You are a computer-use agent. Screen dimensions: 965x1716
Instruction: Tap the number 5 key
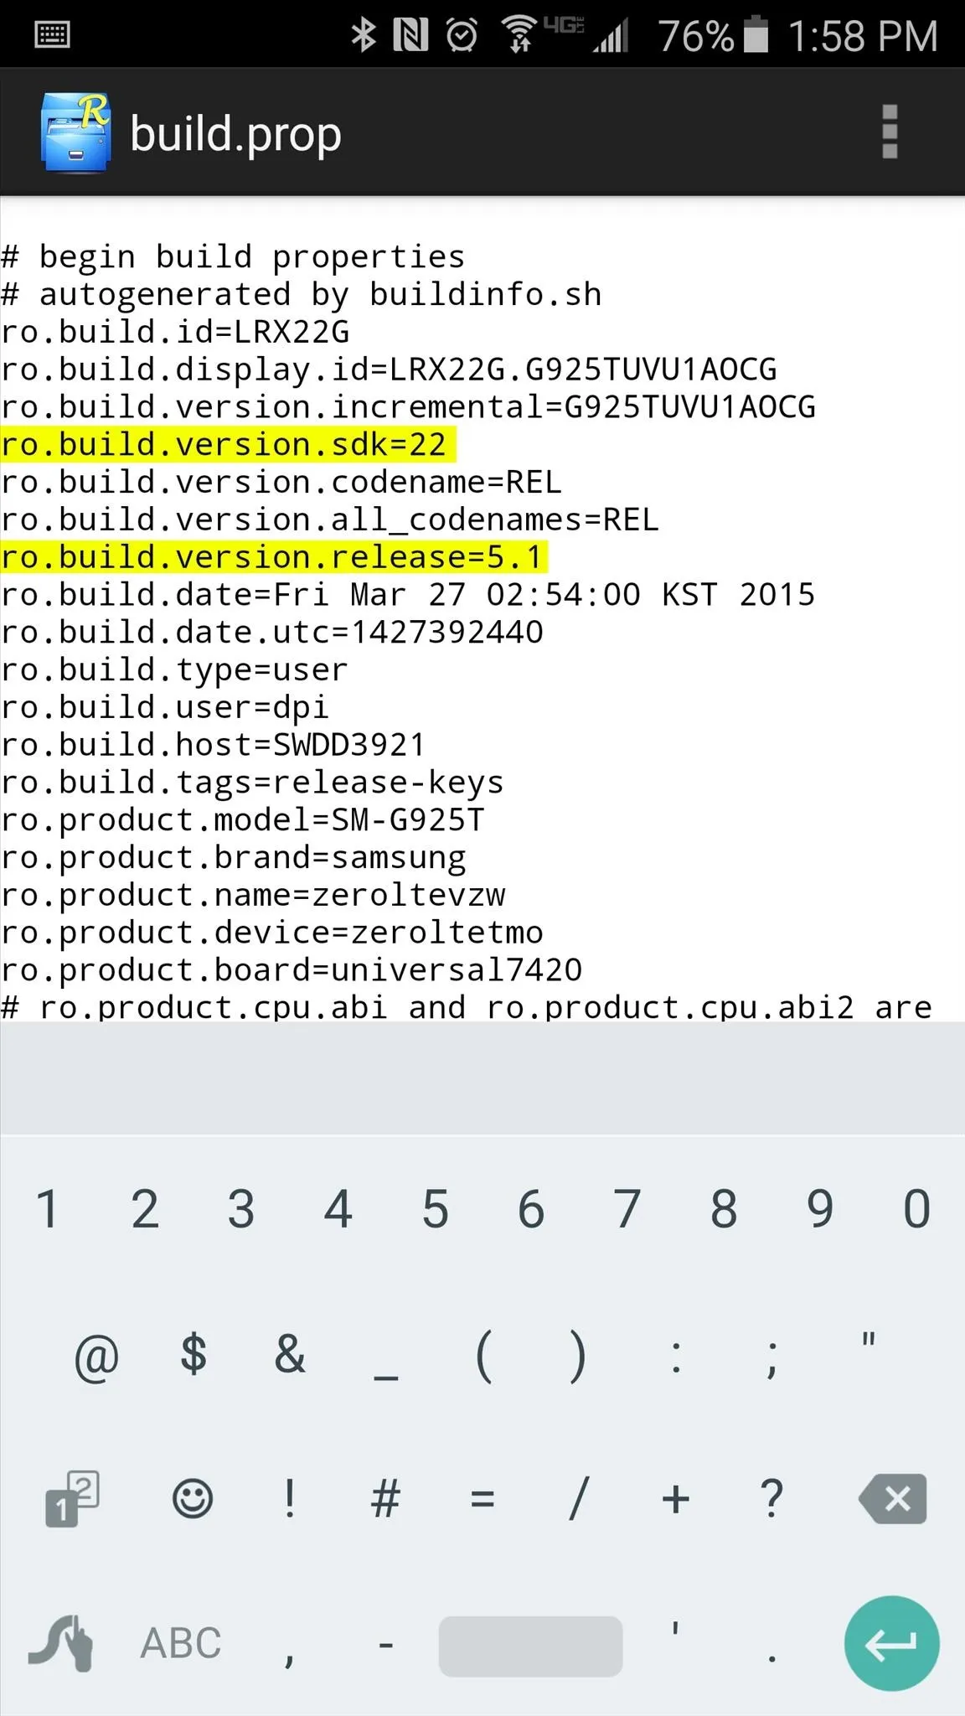435,1209
